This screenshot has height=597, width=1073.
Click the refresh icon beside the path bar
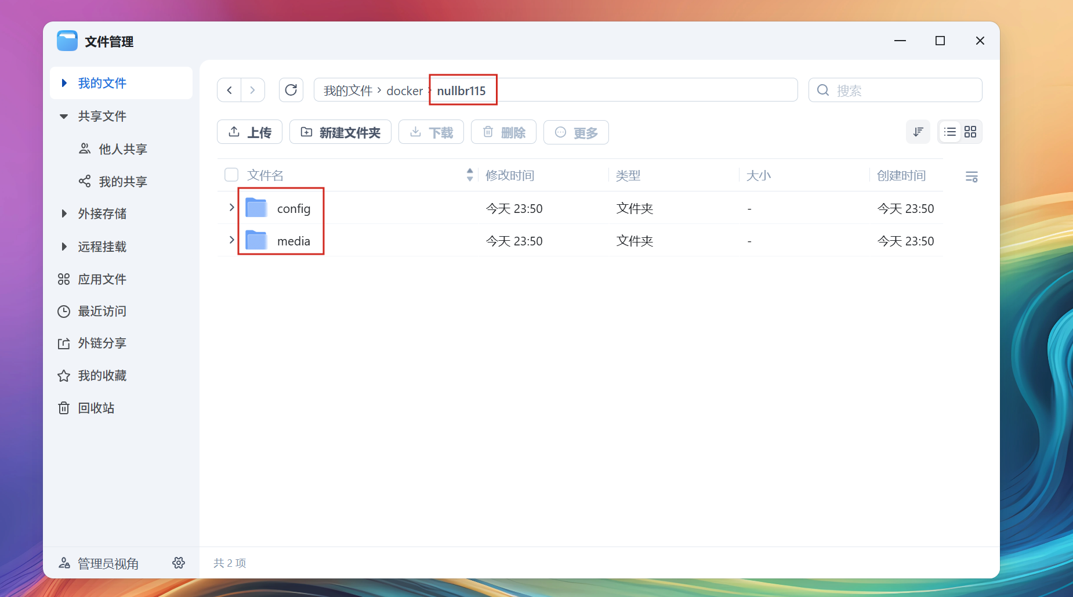[x=291, y=90]
